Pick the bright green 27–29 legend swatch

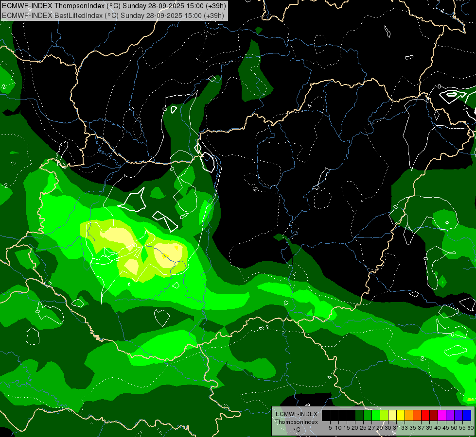pos(376,415)
